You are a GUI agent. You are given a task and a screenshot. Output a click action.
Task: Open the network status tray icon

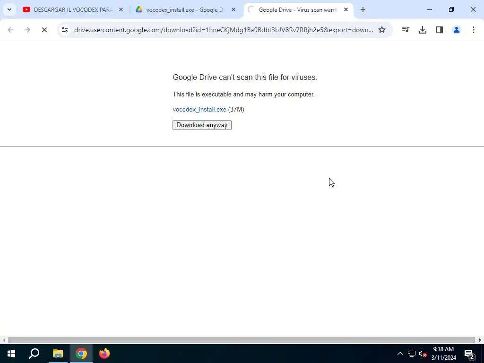(412, 354)
